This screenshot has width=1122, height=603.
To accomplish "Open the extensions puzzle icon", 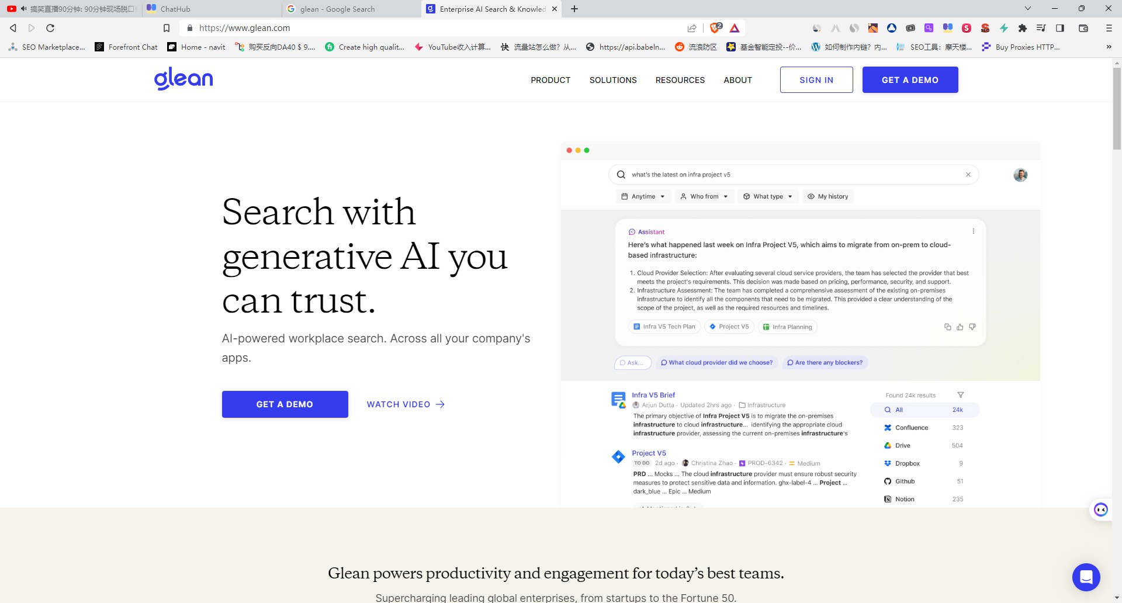I will coord(1022,28).
